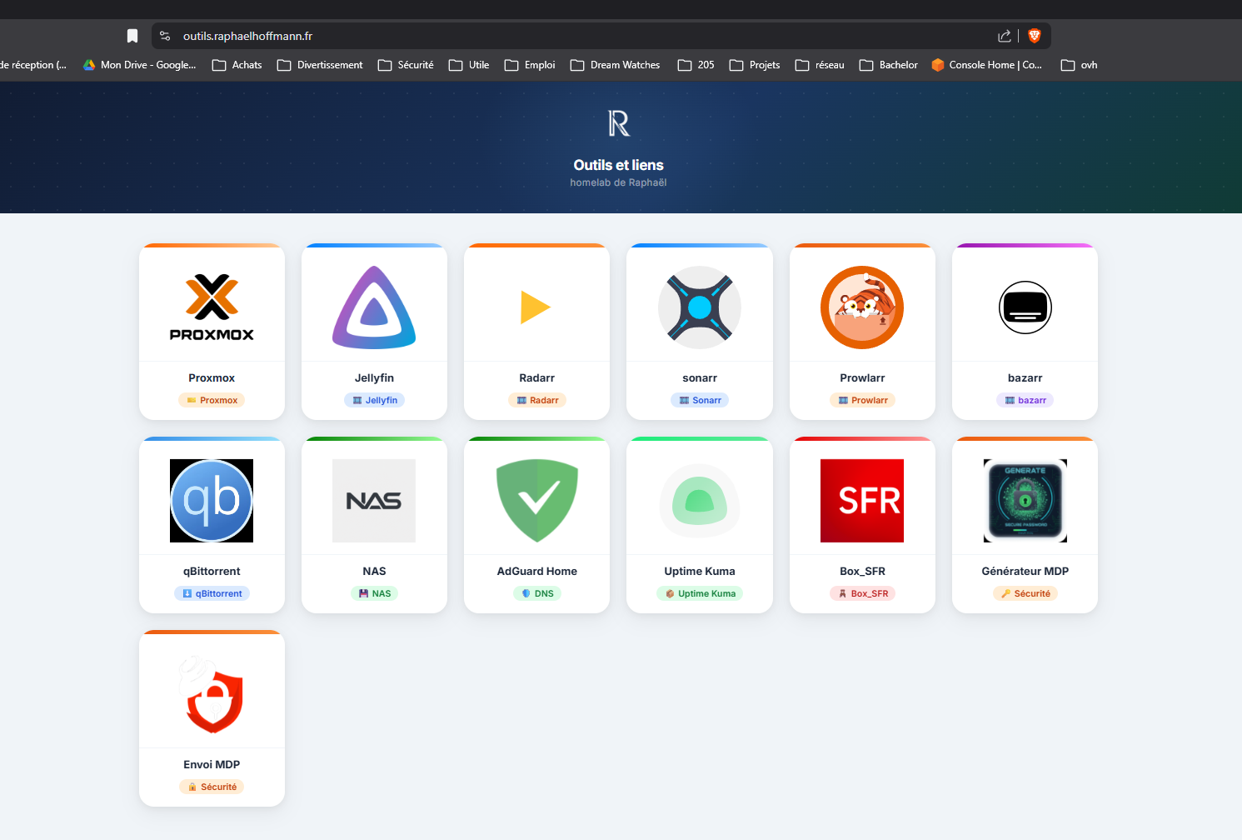Click the Jellyfin triangle logo
Screen dimensions: 1242x840
click(x=374, y=307)
